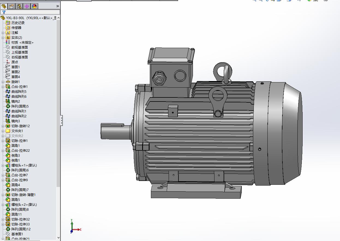This screenshot has width=340, height=241.
Task: Select the 凸台-拉伸7 feature
Action: coord(20,175)
